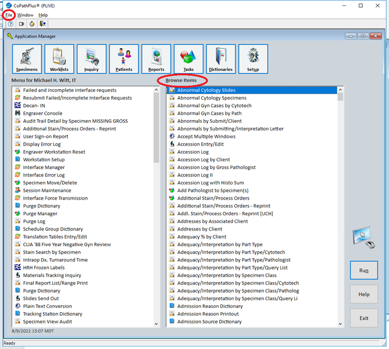Viewport: 389px width, 349px height.
Task: Click the help question mark toolbar icon
Action: tap(11, 24)
